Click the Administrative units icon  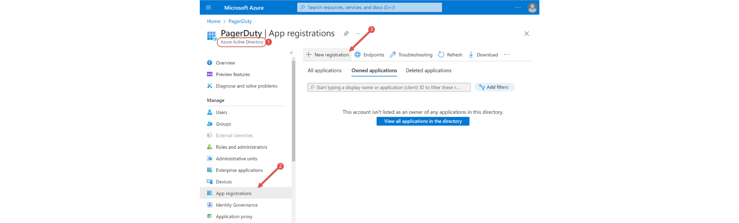point(209,158)
